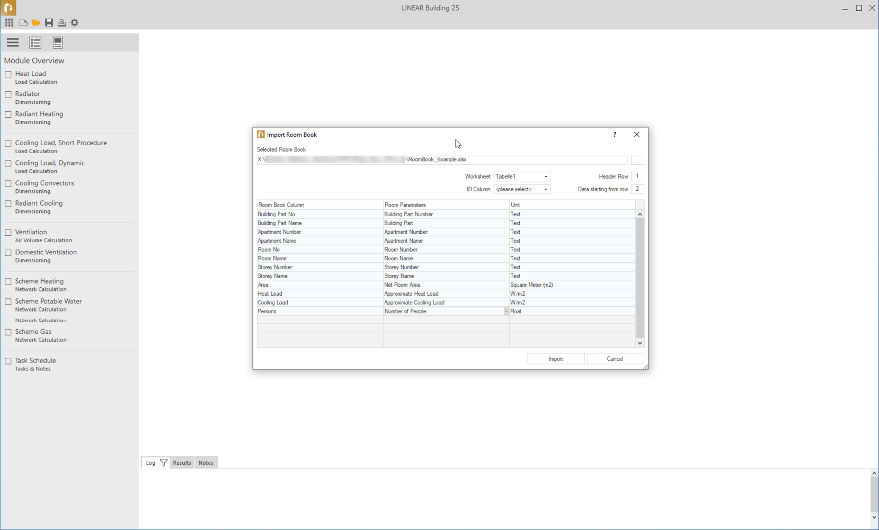Click the hamburger menu icon in the sidebar
Viewport: 879px width, 530px height.
click(13, 42)
